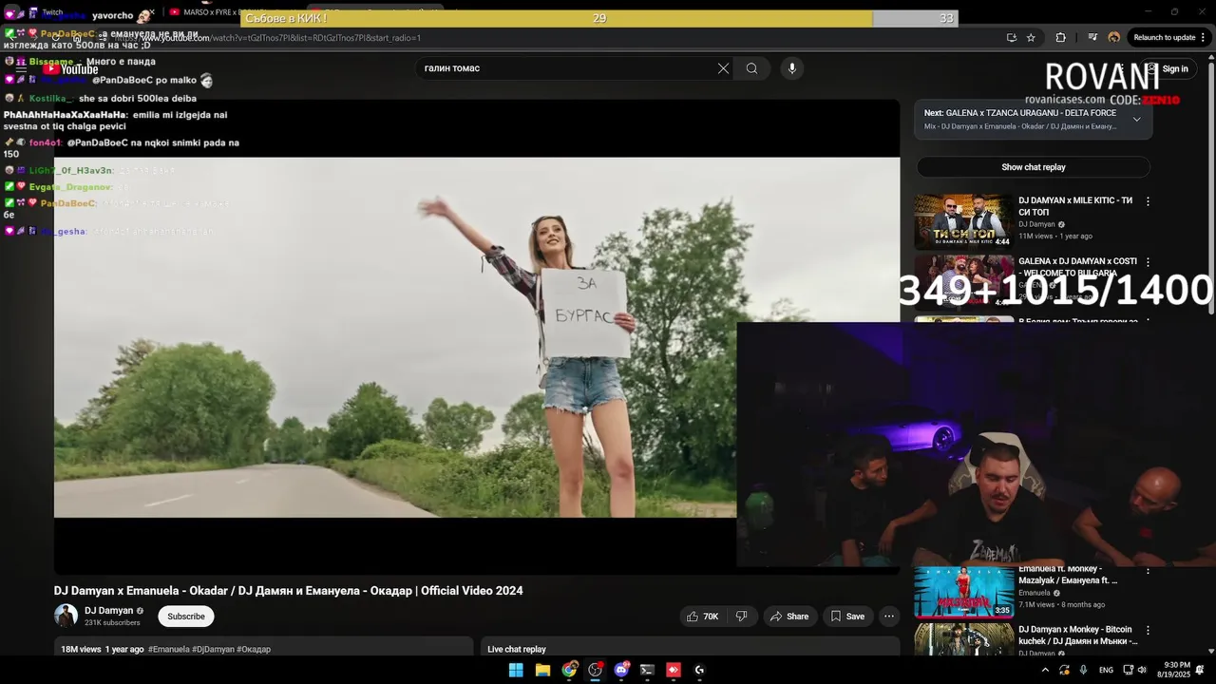
Task: Click the Share button
Action: click(x=789, y=617)
